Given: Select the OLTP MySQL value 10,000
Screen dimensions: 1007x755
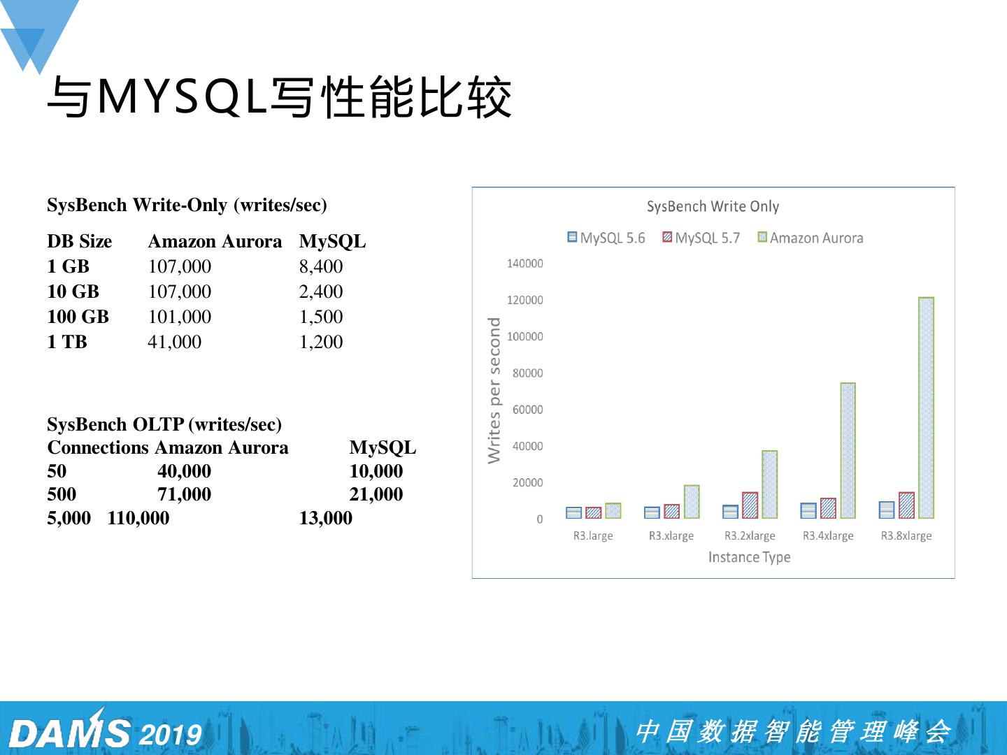Looking at the screenshot, I should pyautogui.click(x=376, y=471).
